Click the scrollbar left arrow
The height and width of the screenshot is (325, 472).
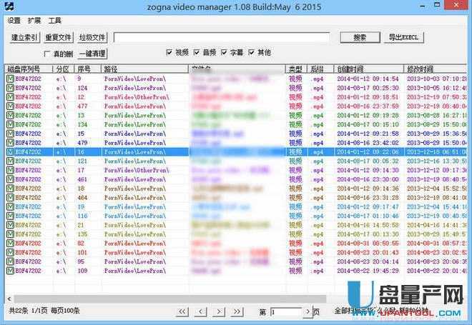[x=9, y=299]
